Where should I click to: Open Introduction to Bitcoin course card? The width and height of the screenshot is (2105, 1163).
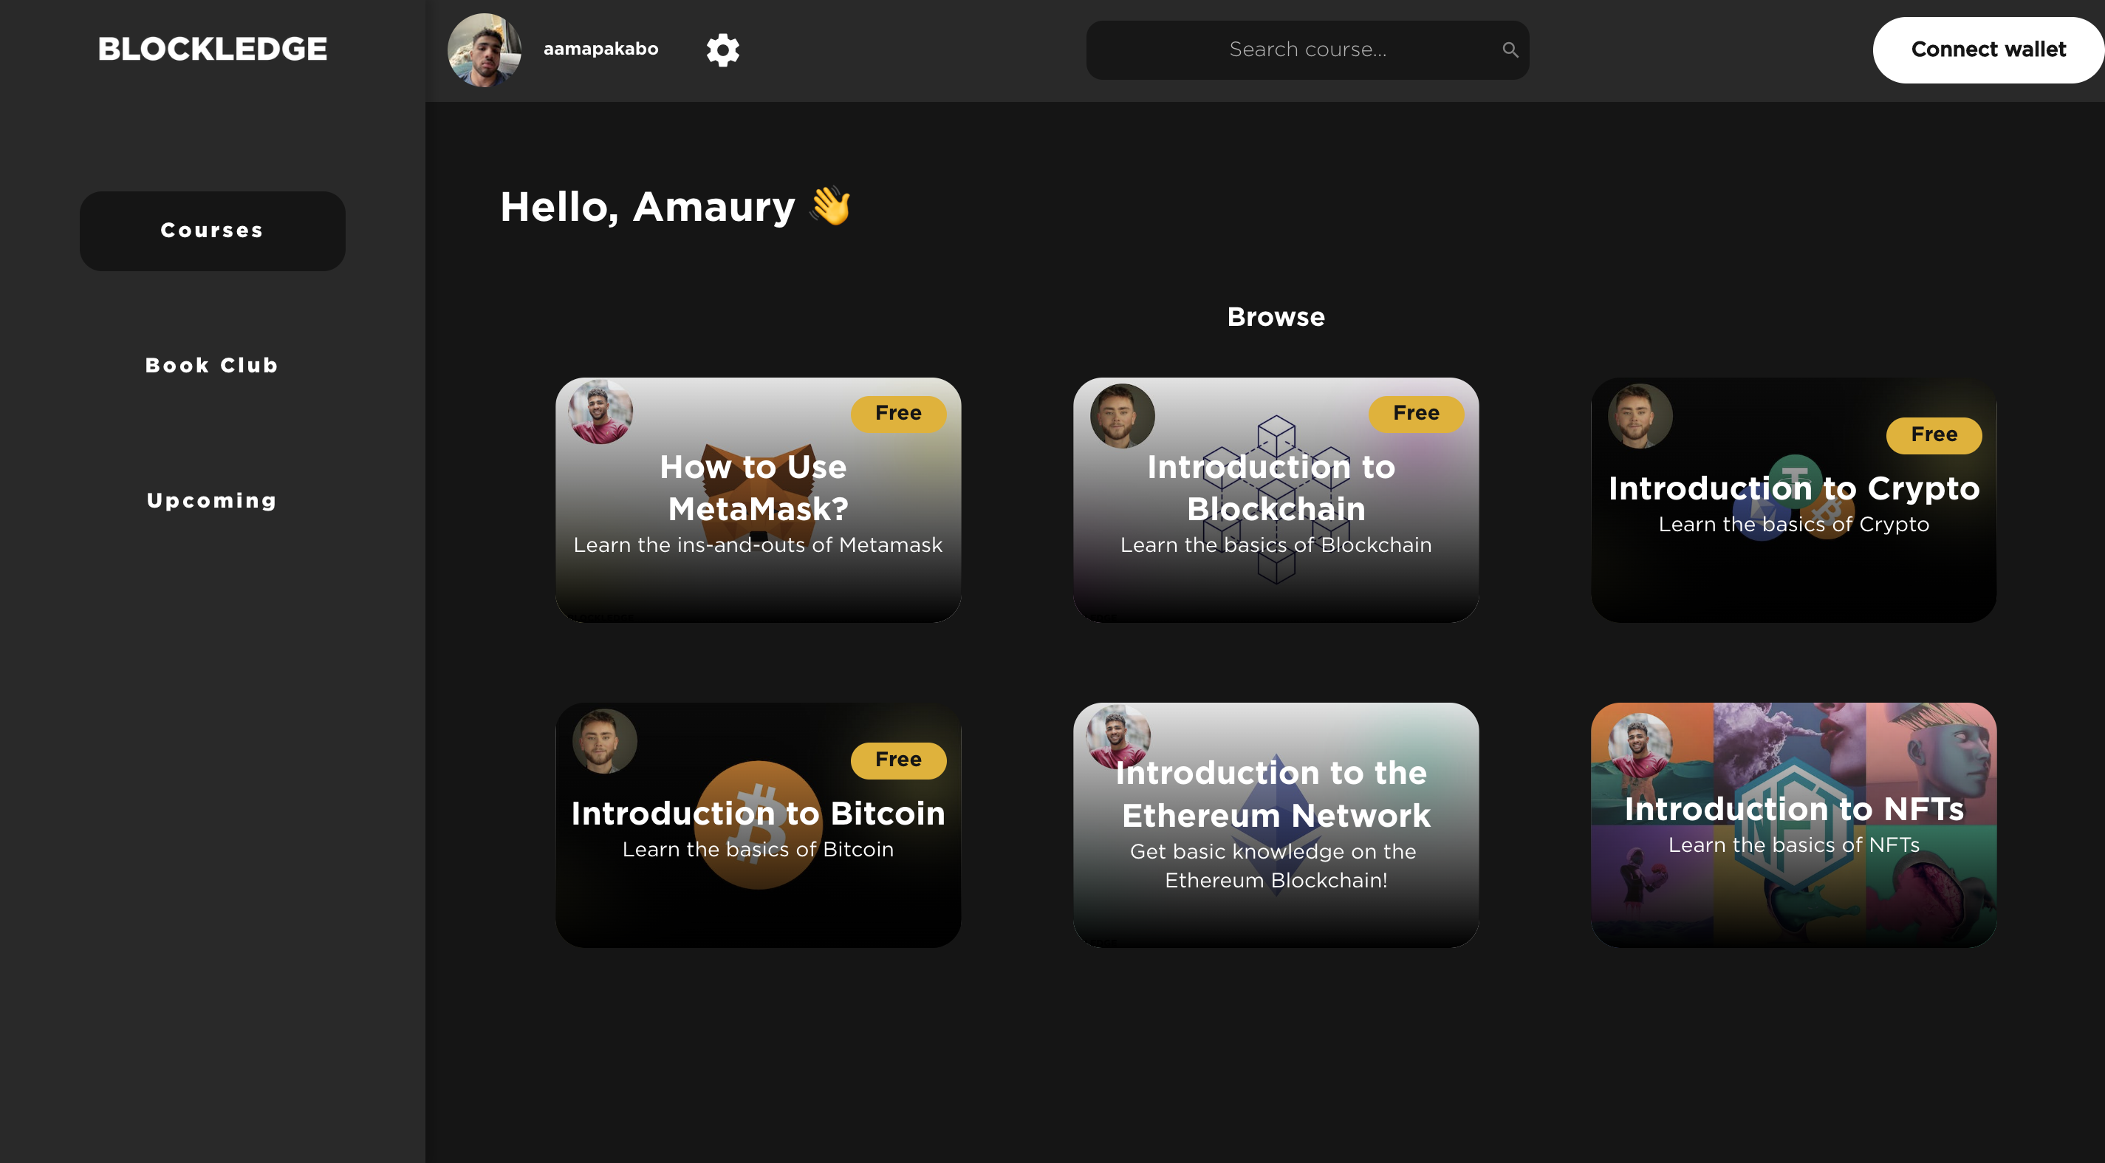pyautogui.click(x=758, y=825)
